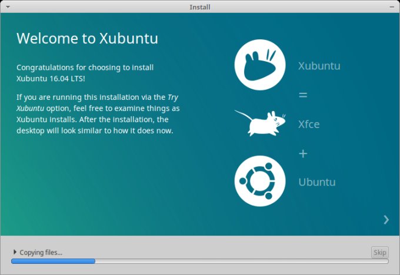400x275 pixels.
Task: Click the 'Welcome to Xubuntu' heading
Action: click(x=87, y=38)
